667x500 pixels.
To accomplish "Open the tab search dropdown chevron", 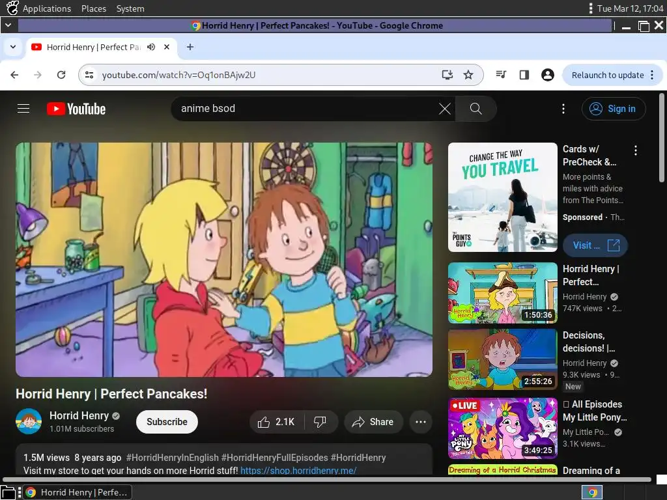I will click(x=13, y=47).
